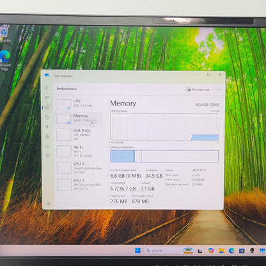266x266 pixels.
Task: Open Task Manager Settings gear icon
Action: 48,203
